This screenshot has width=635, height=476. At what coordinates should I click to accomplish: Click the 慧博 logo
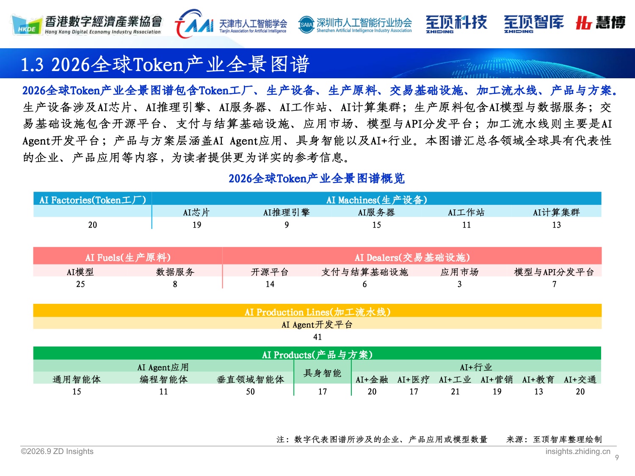click(600, 22)
